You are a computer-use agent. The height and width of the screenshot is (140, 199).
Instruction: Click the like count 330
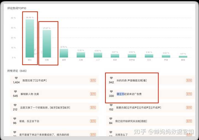click(x=111, y=96)
